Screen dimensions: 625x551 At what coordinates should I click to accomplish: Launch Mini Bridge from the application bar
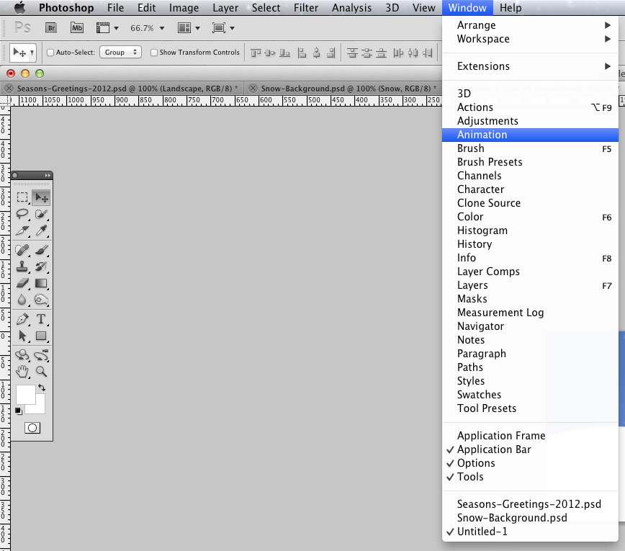pos(77,28)
